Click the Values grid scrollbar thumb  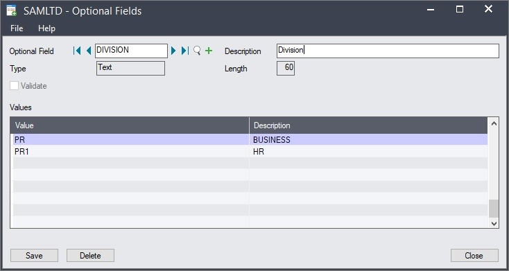(x=494, y=209)
